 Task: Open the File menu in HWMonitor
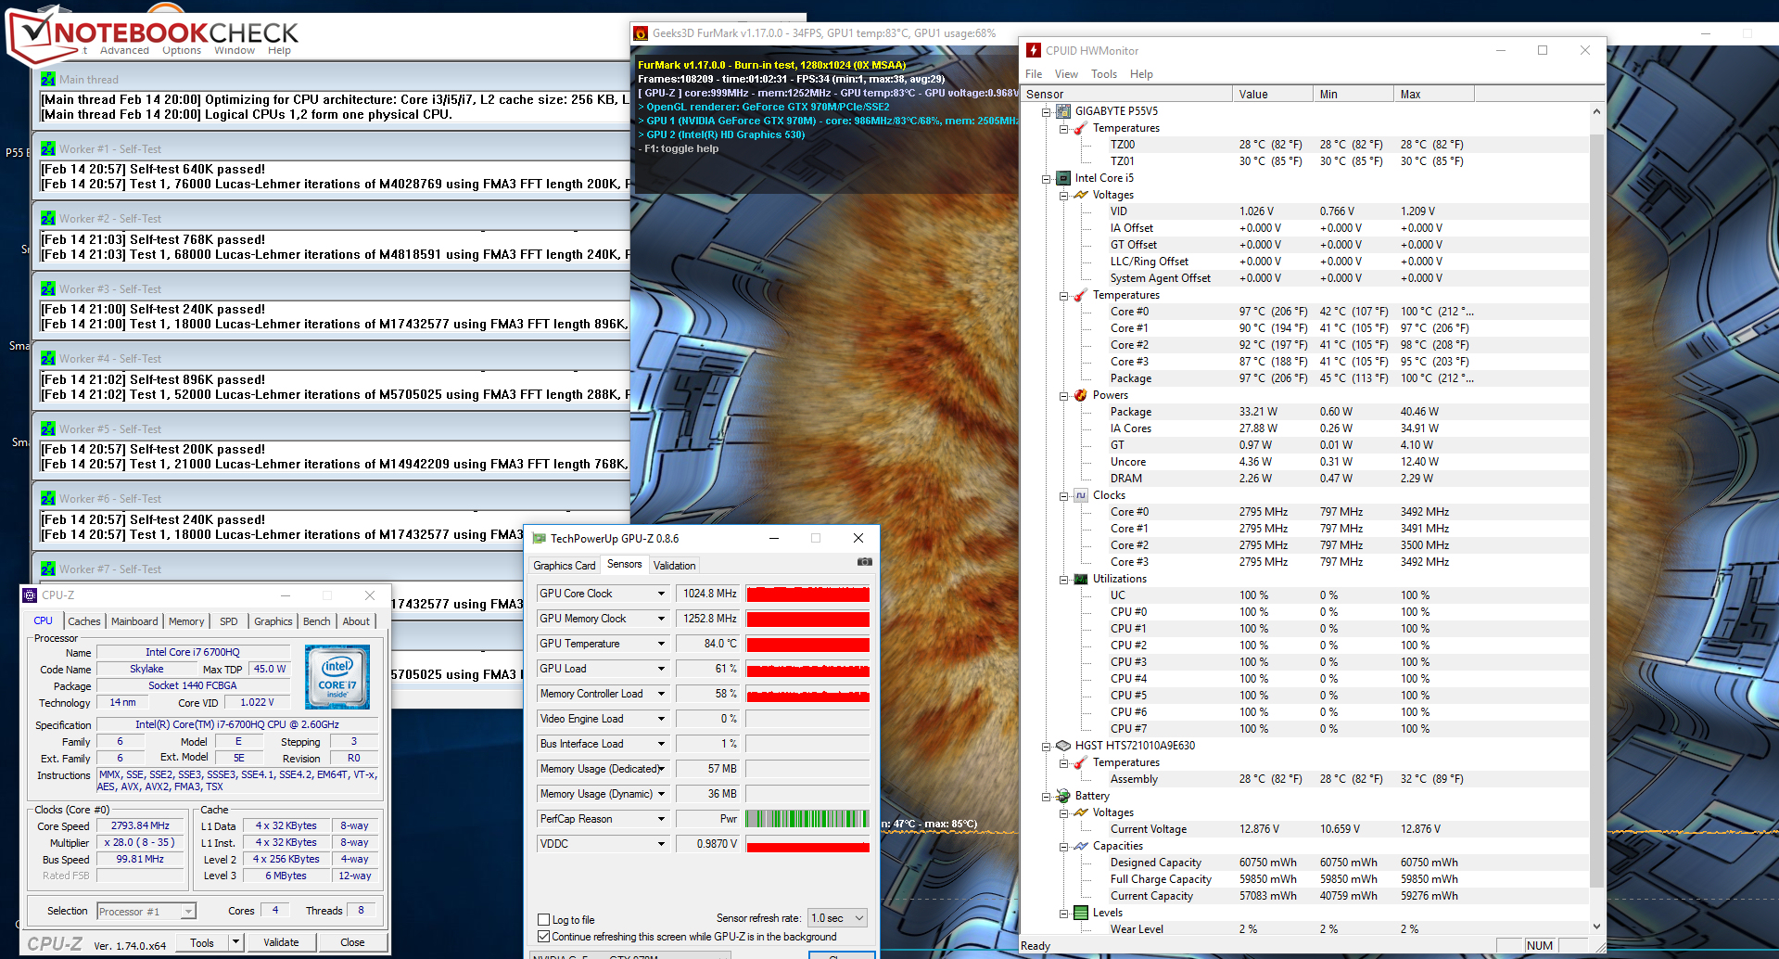tap(1034, 74)
